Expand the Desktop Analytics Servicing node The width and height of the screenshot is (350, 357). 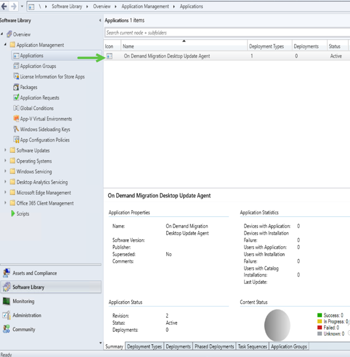pyautogui.click(x=5, y=181)
